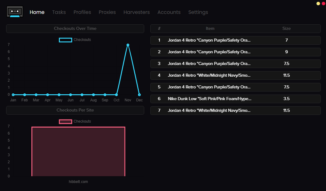The height and width of the screenshot is (191, 326).
Task: Select row 3 Jordan 4 Canyon Purple
Action: point(235,64)
